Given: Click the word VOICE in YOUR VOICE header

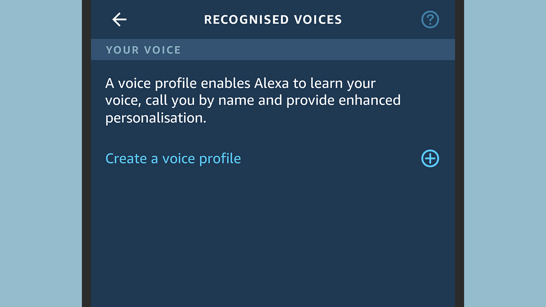Looking at the screenshot, I should point(162,50).
